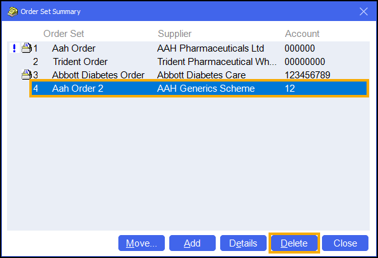The image size is (378, 258).
Task: Open the Move... dialog button
Action: [141, 243]
